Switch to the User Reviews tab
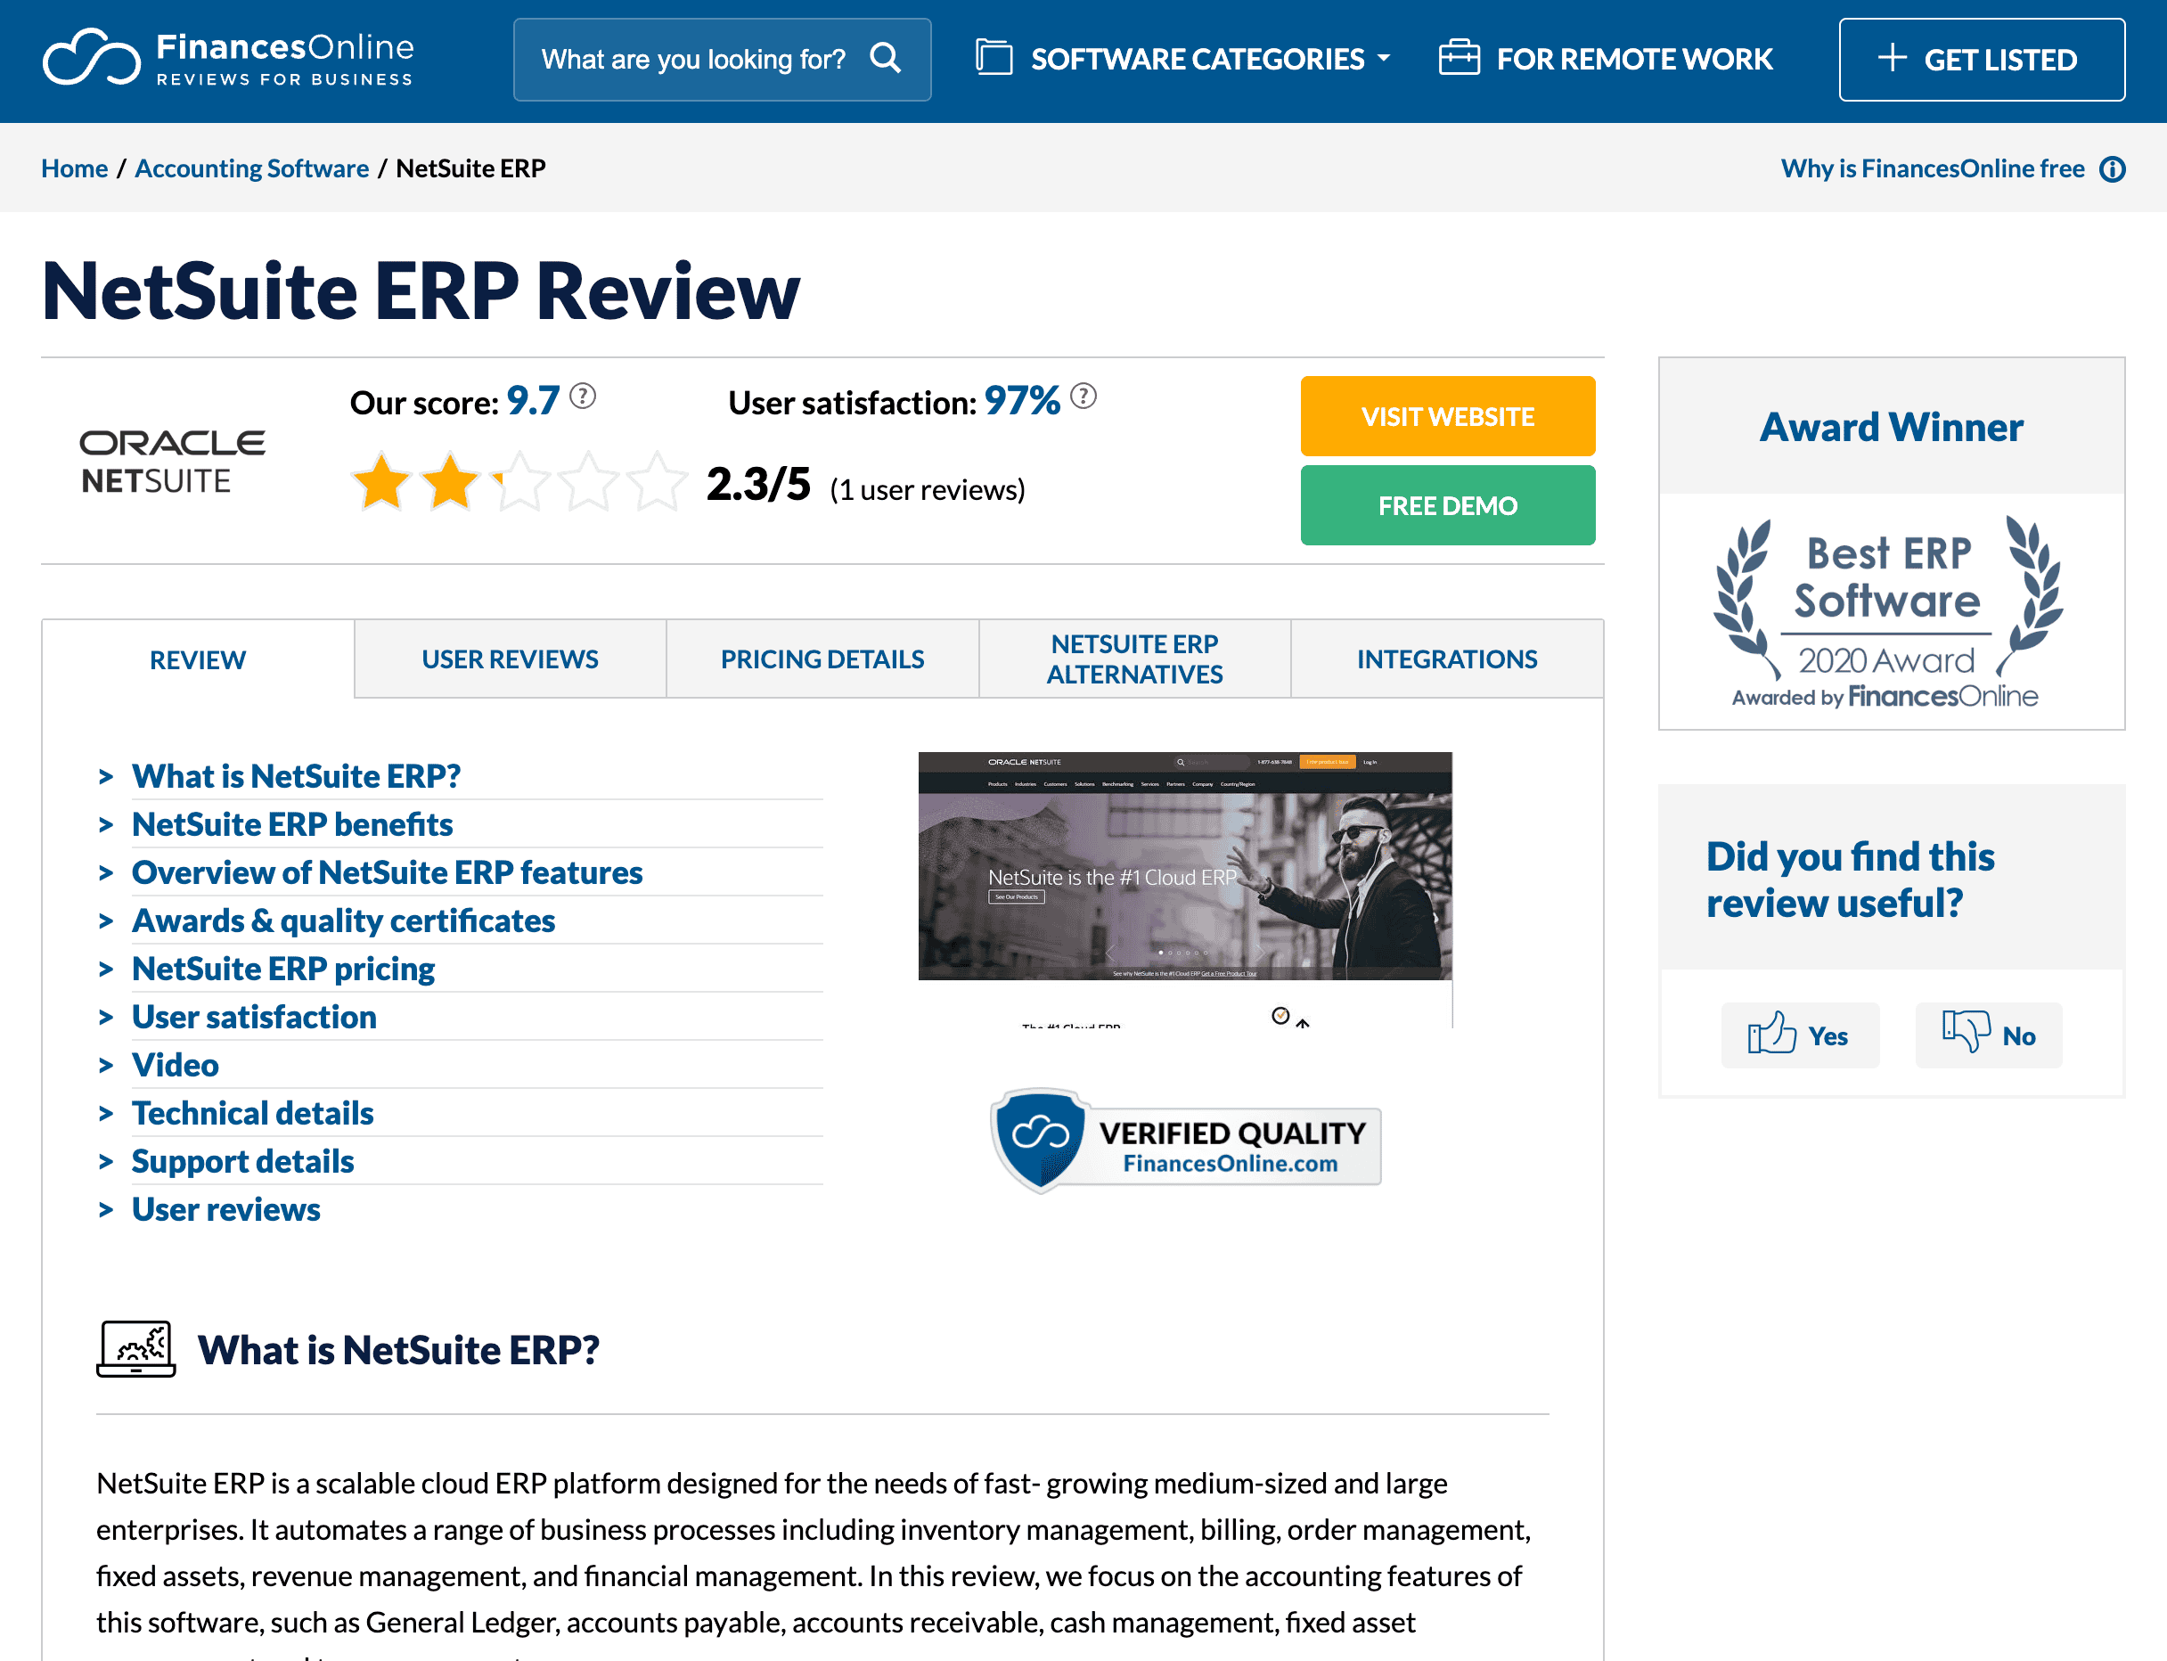The width and height of the screenshot is (2167, 1661). click(510, 659)
